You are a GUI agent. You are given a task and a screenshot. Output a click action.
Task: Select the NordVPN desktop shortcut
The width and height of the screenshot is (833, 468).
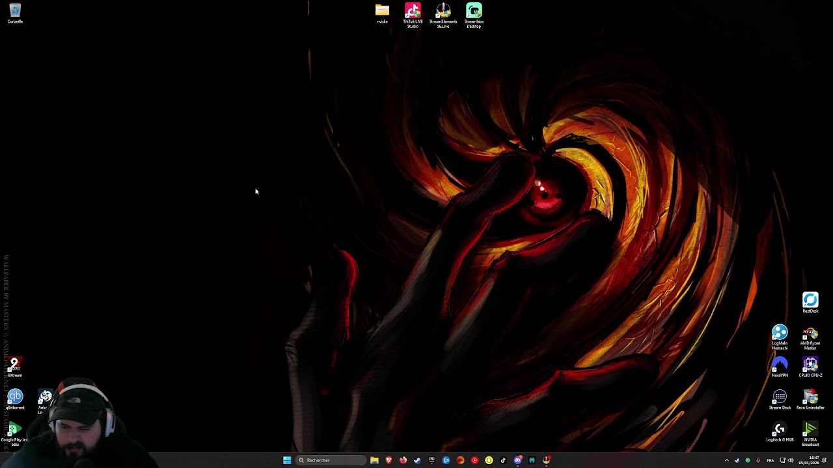point(780,367)
